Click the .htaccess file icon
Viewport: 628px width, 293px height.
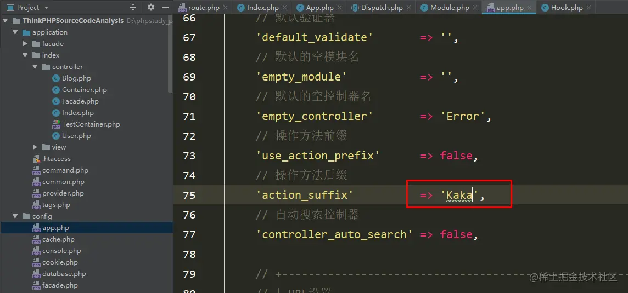click(x=36, y=159)
